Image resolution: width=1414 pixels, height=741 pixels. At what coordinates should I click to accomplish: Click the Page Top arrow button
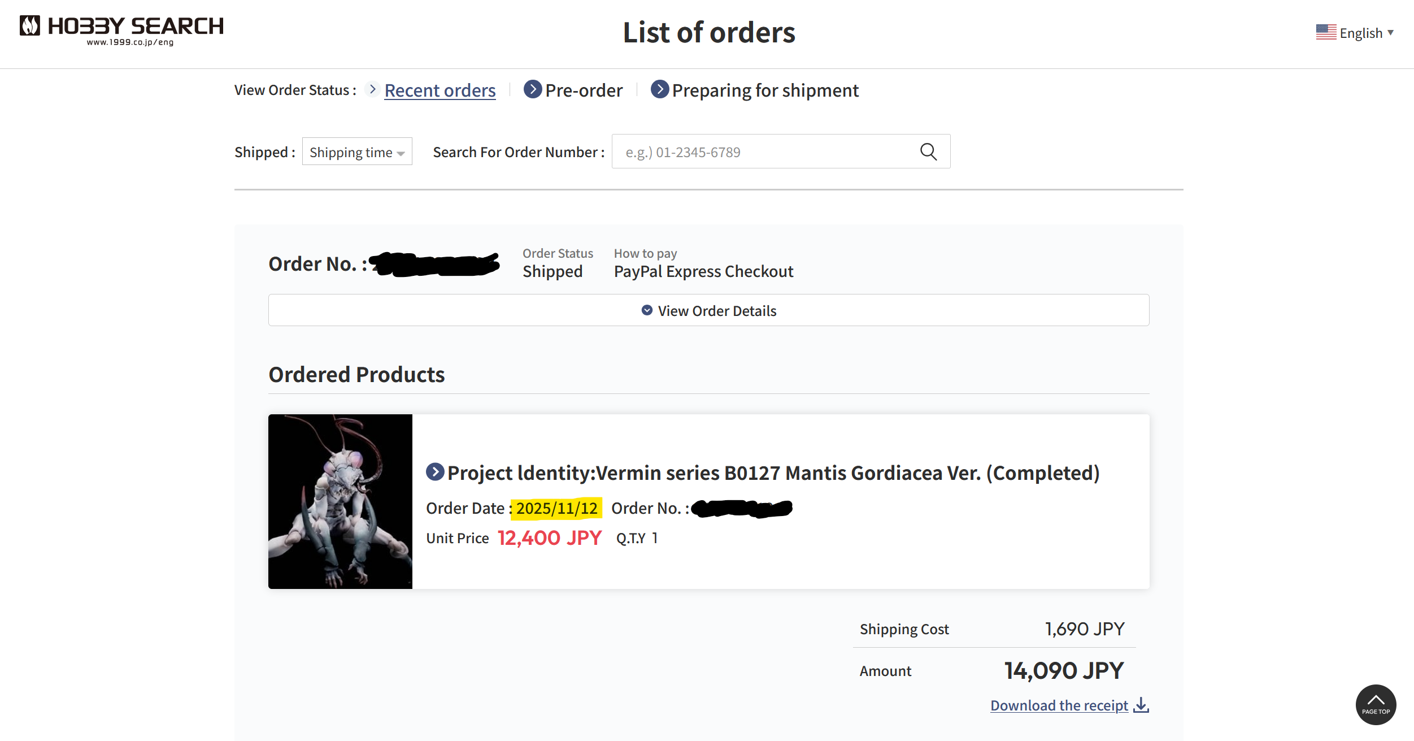tap(1376, 704)
